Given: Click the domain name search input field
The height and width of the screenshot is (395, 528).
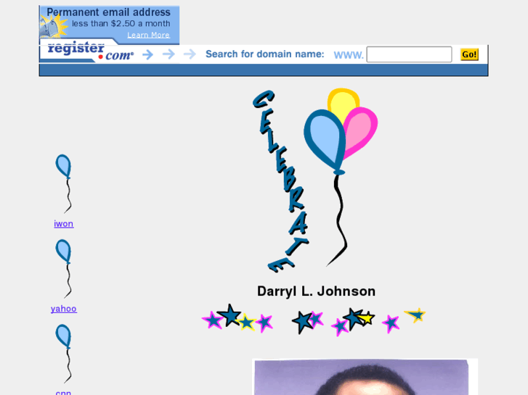Looking at the screenshot, I should tap(409, 54).
